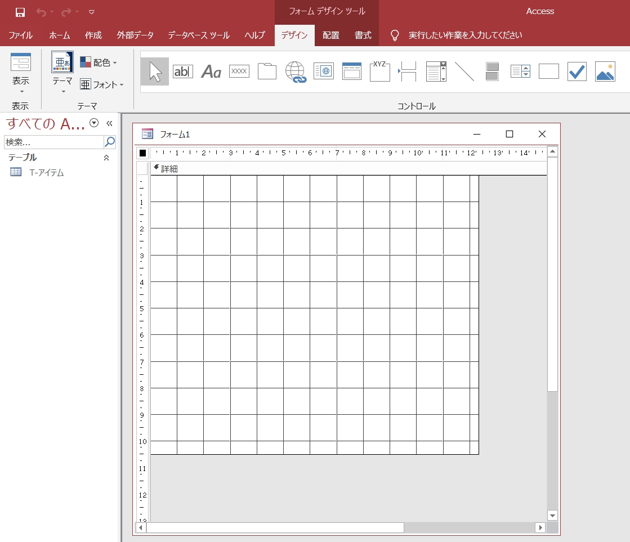The height and width of the screenshot is (542, 630).
Task: Select the Check Box control
Action: pos(577,71)
